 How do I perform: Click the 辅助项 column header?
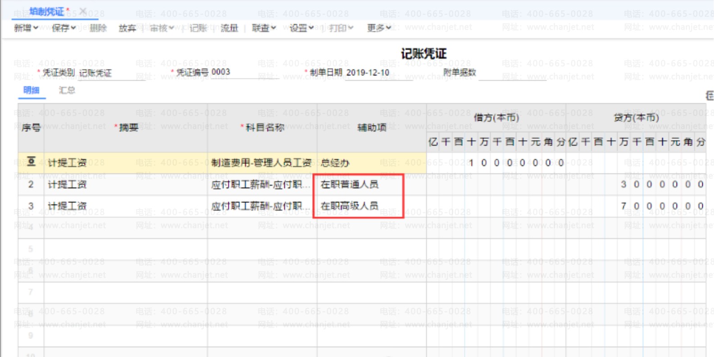[372, 128]
